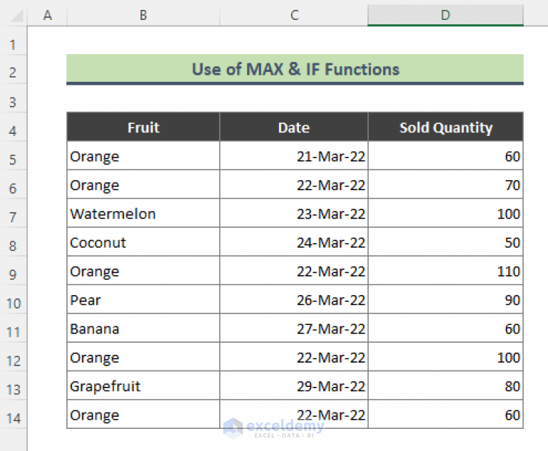Click the 'Use of MAX & IF Functions' title
The image size is (548, 451).
point(295,69)
